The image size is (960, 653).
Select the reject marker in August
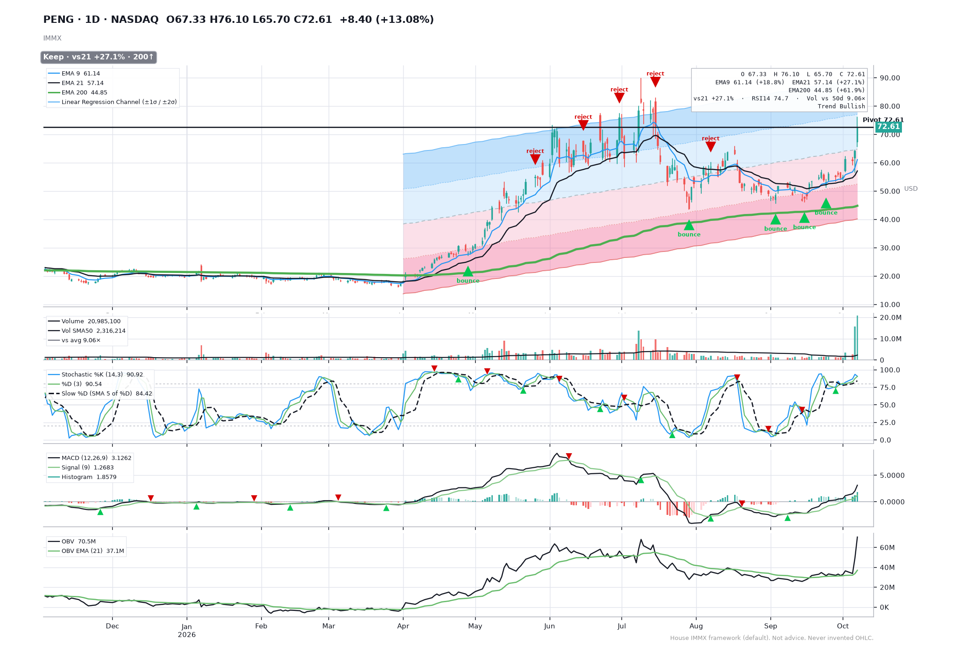point(710,147)
